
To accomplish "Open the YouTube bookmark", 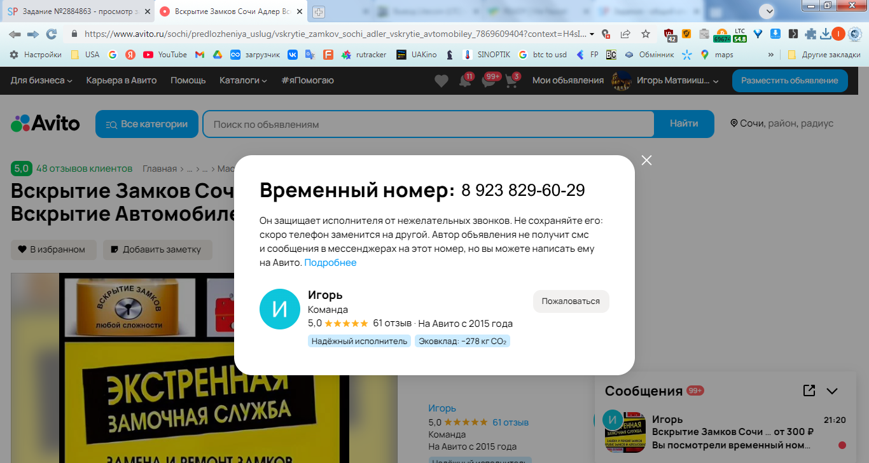I will click(x=165, y=55).
